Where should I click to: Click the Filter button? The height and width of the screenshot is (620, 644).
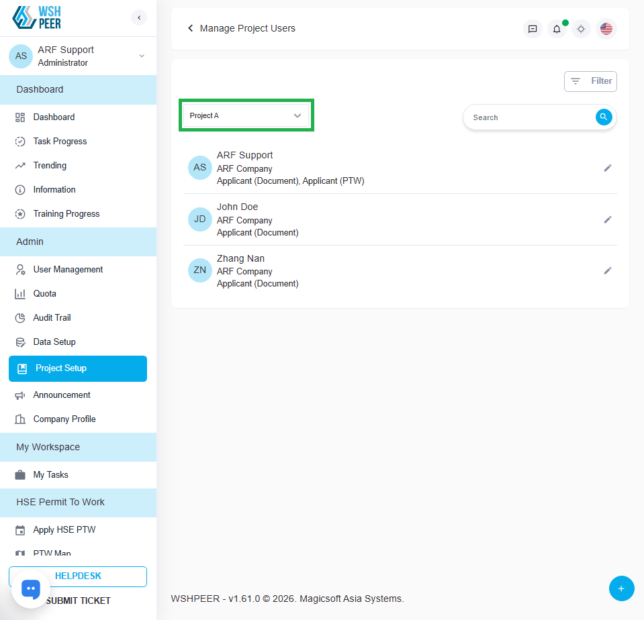[590, 81]
